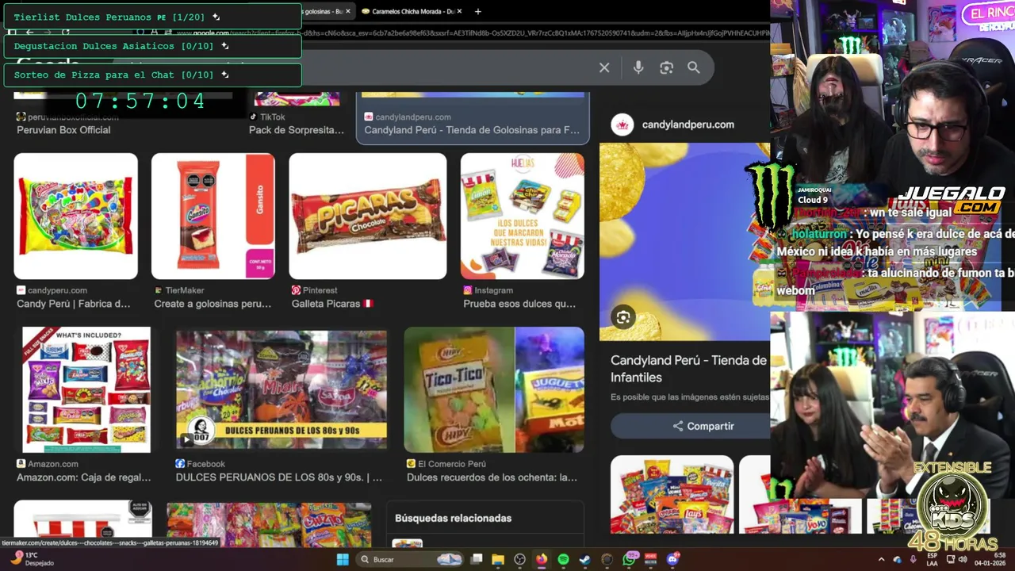Image resolution: width=1015 pixels, height=571 pixels.
Task: Open Dulces Peruanos de los 80s y 90s thumbnail
Action: tap(282, 389)
